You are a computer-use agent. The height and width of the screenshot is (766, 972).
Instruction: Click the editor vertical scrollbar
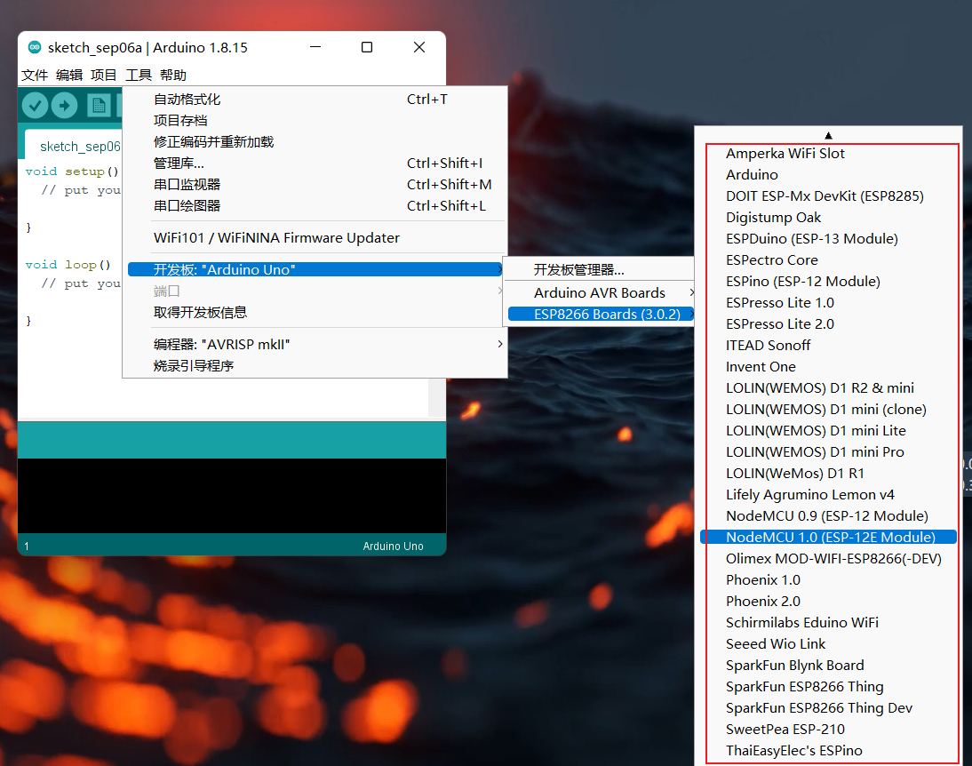point(436,397)
